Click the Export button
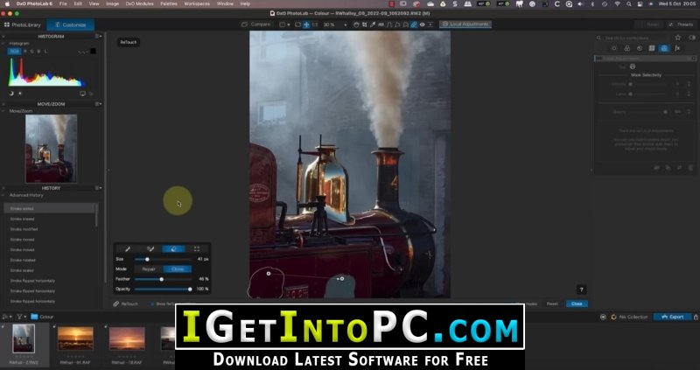700x370 pixels. pos(672,317)
